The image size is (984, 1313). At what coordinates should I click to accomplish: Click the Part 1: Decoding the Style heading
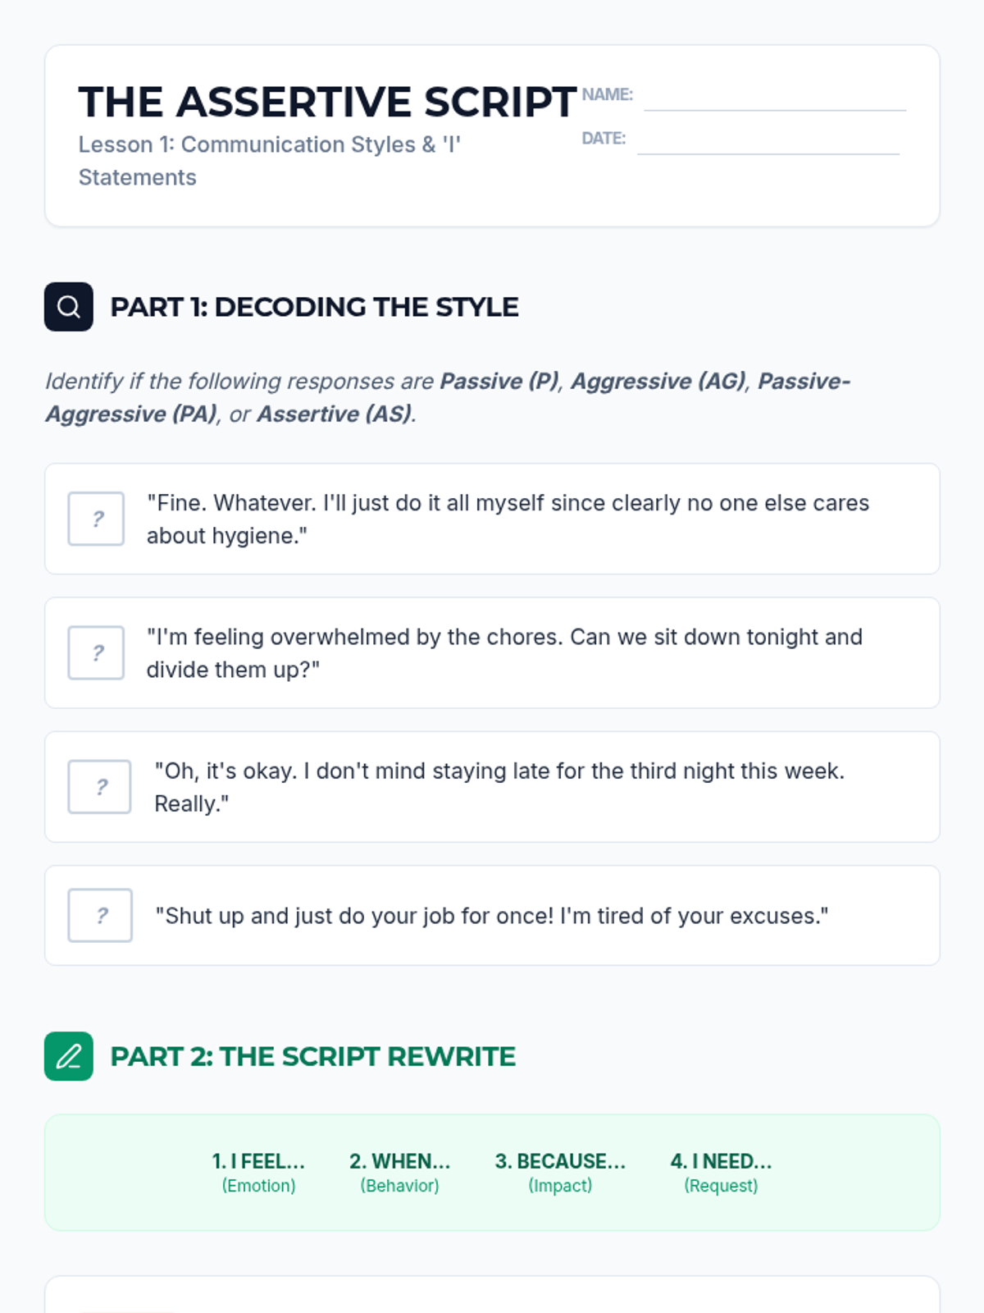[x=314, y=307]
